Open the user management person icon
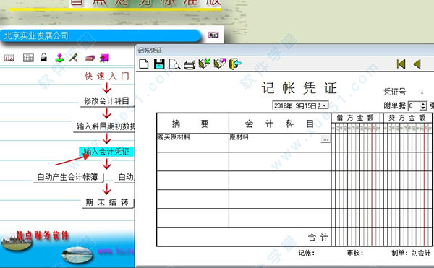 coord(59,58)
